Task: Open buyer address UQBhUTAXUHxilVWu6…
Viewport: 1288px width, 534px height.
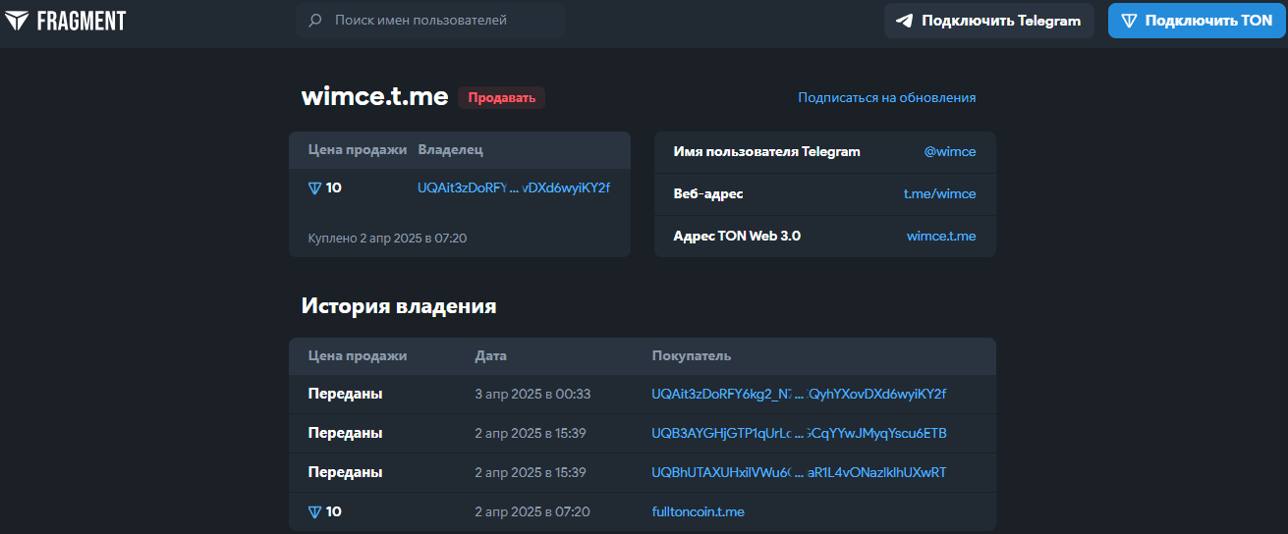Action: click(799, 472)
